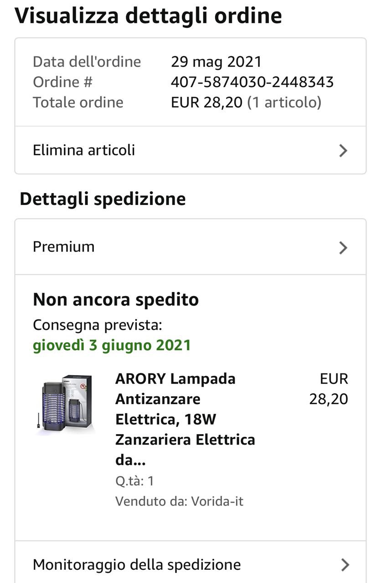Screen dimensions: 381x583
Task: Tap the (1 articolo) item count text
Action: click(284, 102)
